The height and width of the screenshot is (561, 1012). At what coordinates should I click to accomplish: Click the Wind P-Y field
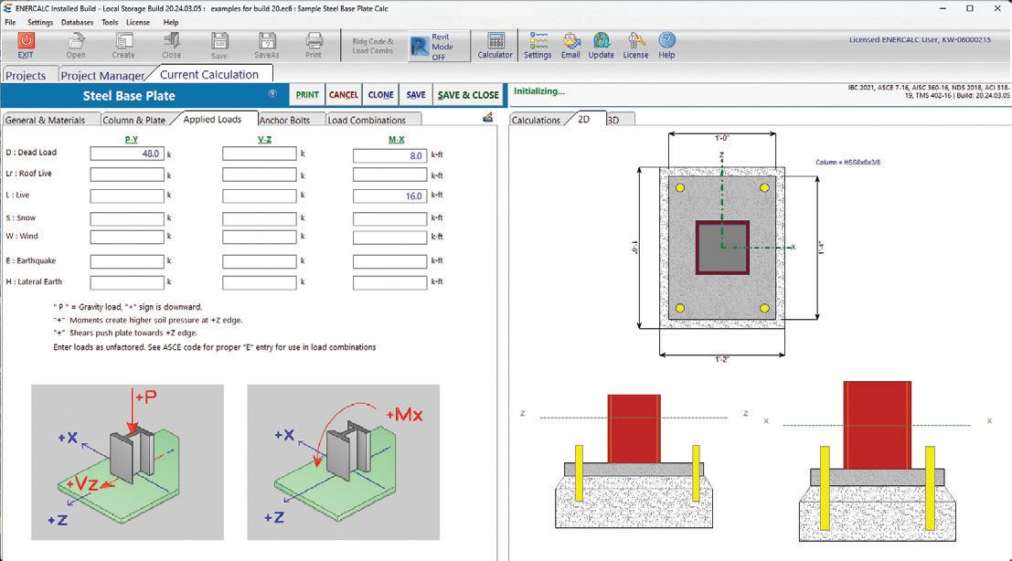(x=127, y=237)
